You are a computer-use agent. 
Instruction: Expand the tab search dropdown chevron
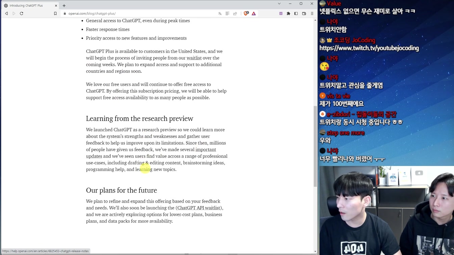279,4
